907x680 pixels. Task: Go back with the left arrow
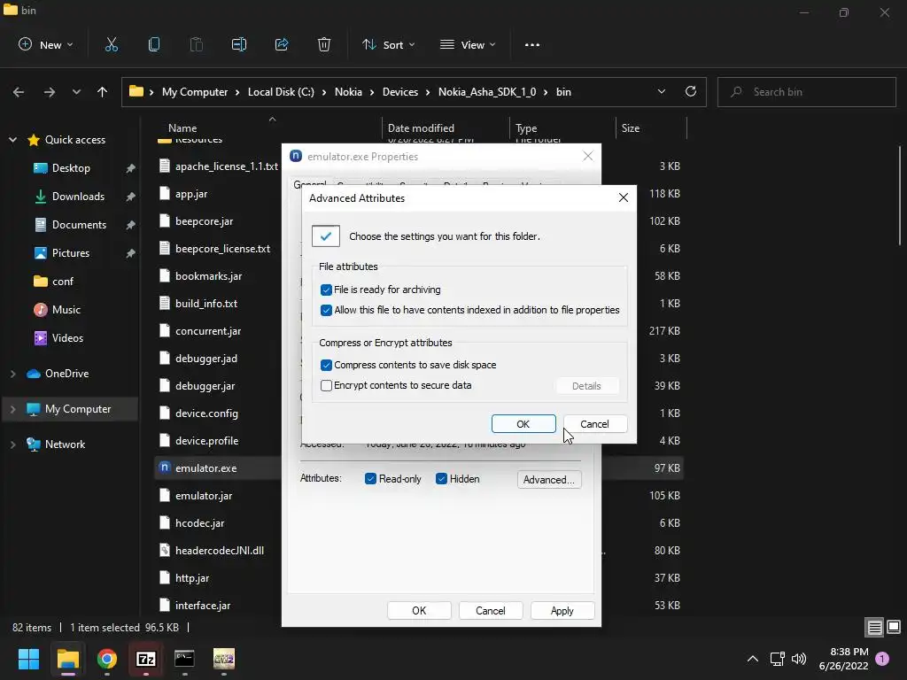coord(19,92)
